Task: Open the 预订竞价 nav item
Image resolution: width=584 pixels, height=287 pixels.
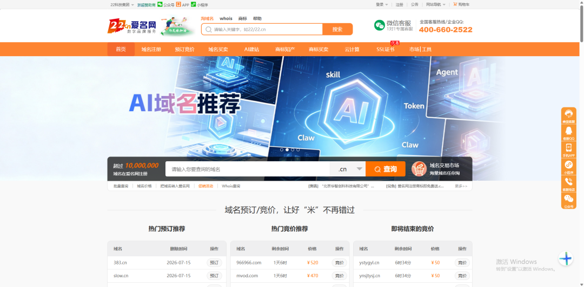Action: pos(185,50)
